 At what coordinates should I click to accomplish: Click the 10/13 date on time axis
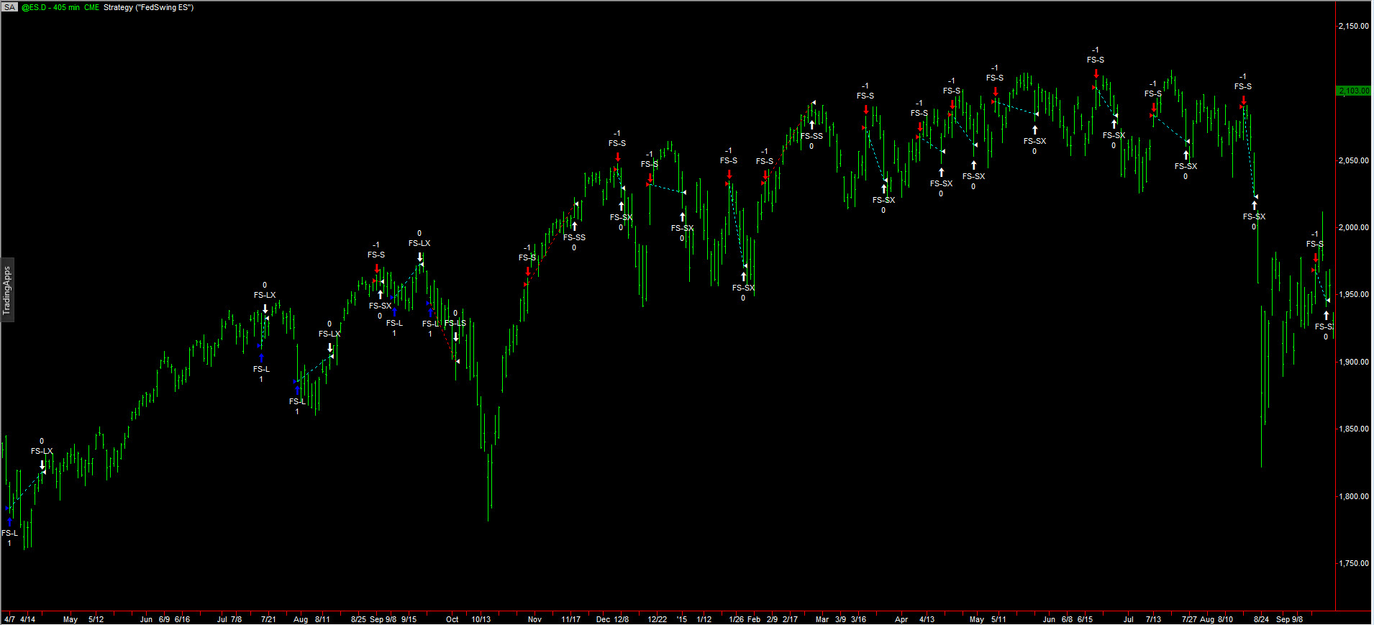coord(481,619)
